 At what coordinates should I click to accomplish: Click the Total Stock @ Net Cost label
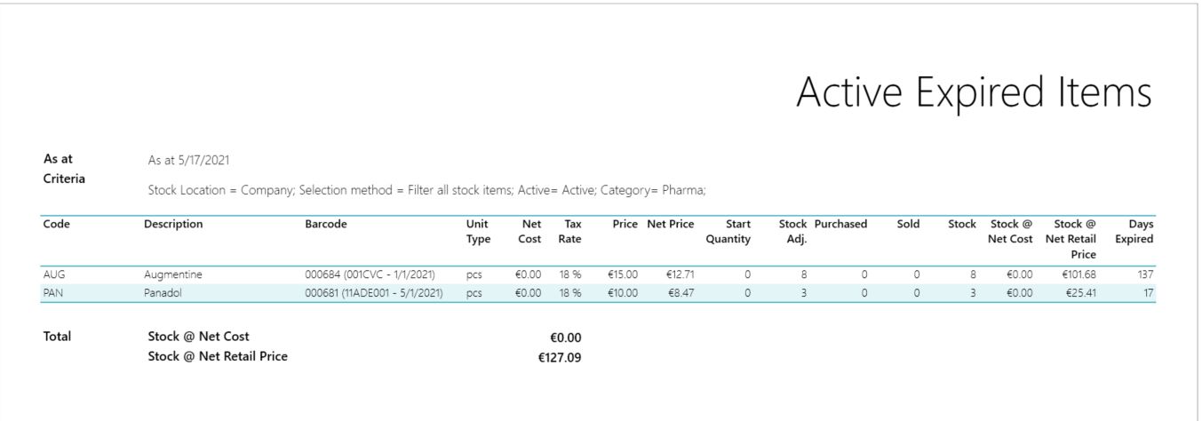[198, 337]
